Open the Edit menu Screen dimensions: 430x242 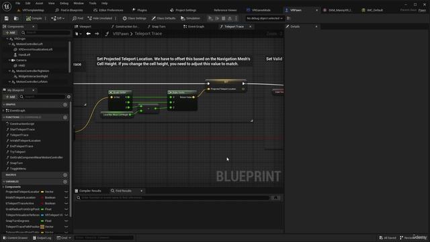point(28,3)
